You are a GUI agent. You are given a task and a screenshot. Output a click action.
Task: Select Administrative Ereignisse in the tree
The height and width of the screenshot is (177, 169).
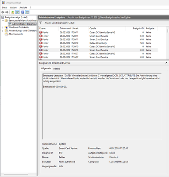pos(24,24)
